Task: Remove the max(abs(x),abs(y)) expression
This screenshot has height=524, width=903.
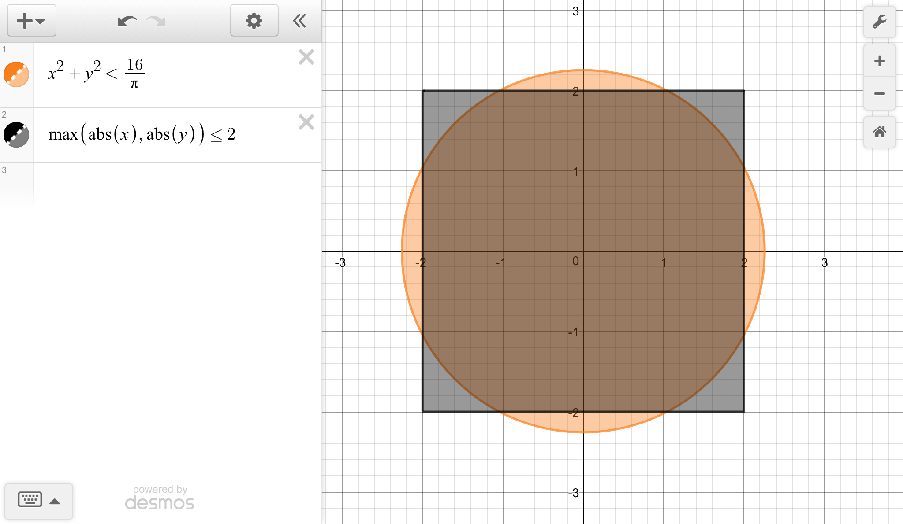Action: pyautogui.click(x=306, y=122)
